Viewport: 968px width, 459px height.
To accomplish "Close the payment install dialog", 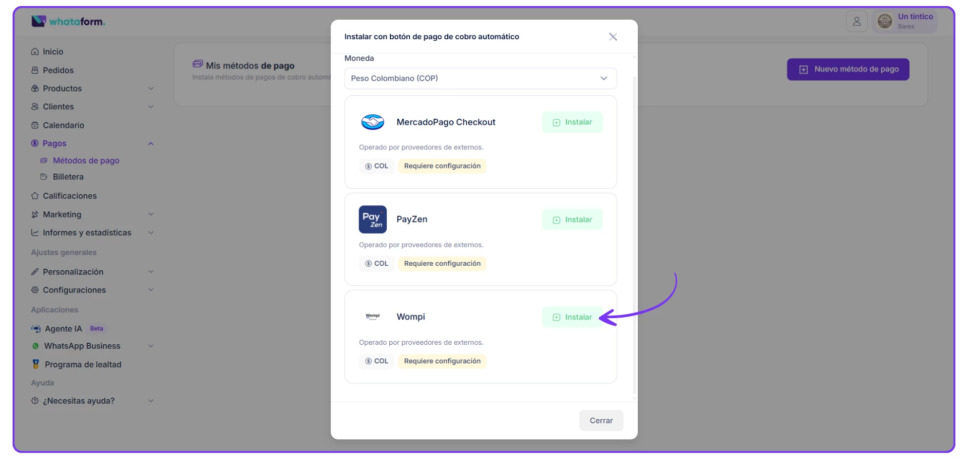I will point(613,37).
